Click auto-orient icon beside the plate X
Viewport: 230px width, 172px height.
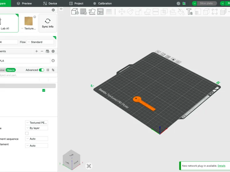pyautogui.click(x=163, y=54)
